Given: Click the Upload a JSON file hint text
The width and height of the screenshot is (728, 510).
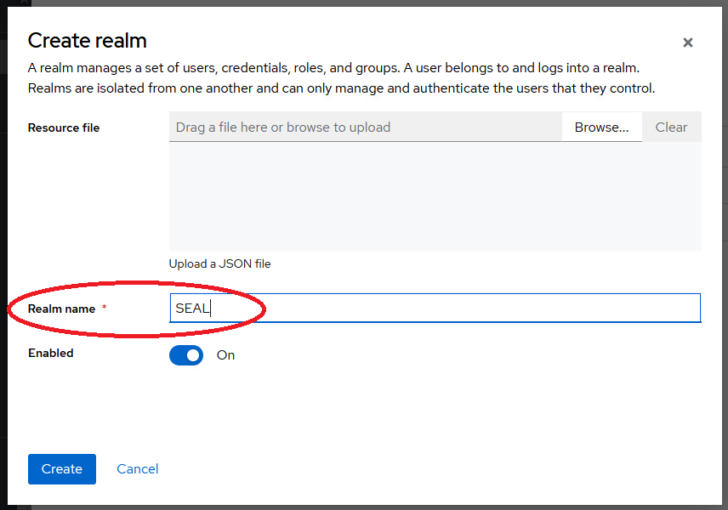Looking at the screenshot, I should (x=219, y=263).
